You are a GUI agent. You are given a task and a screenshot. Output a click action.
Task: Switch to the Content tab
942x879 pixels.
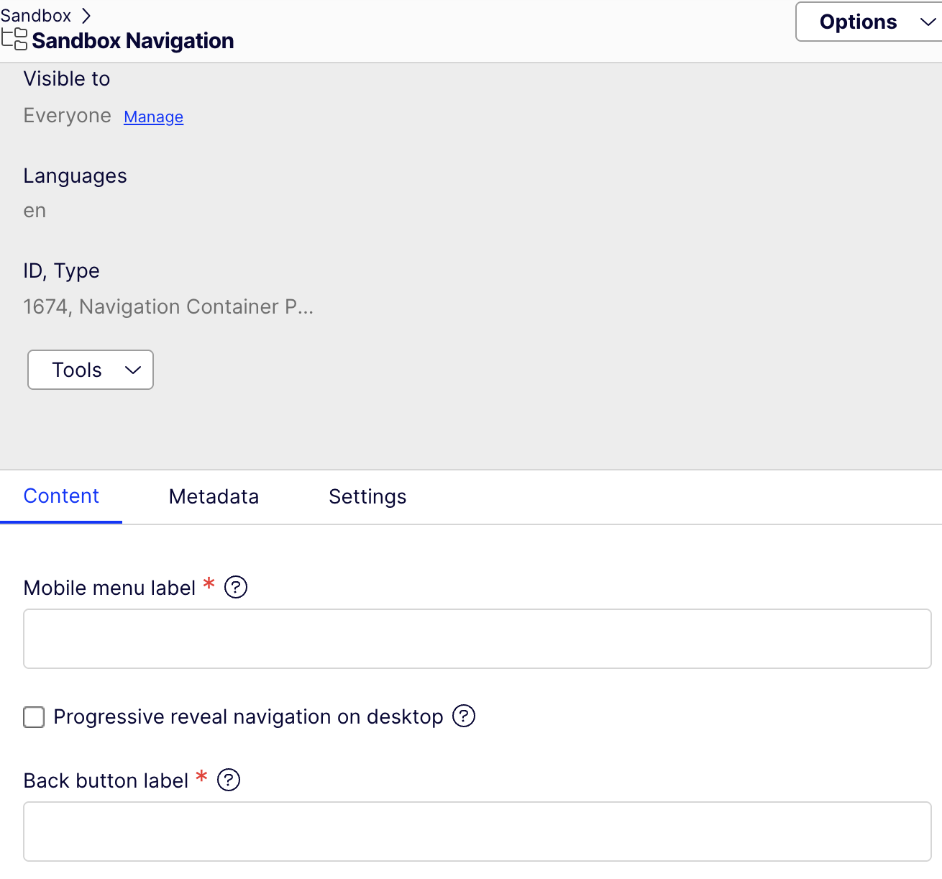click(61, 496)
